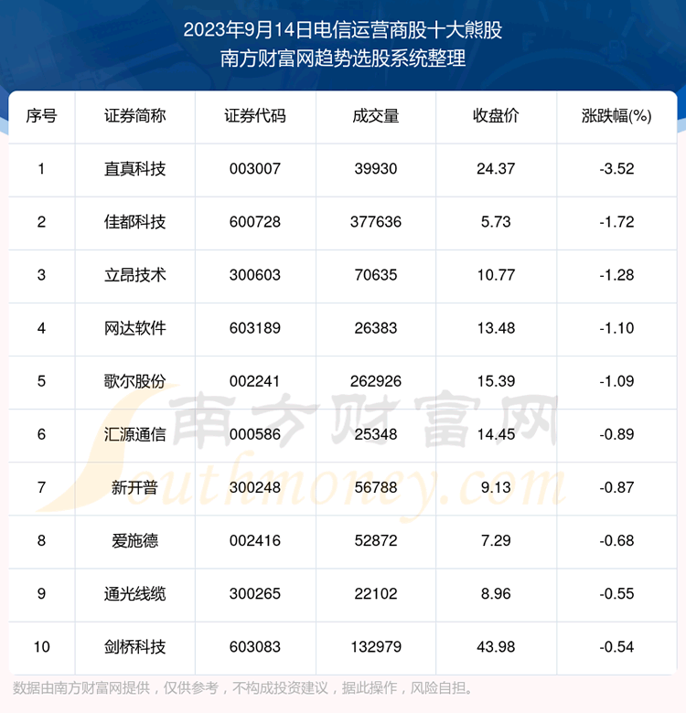Click closing price 43.98

pyautogui.click(x=495, y=647)
